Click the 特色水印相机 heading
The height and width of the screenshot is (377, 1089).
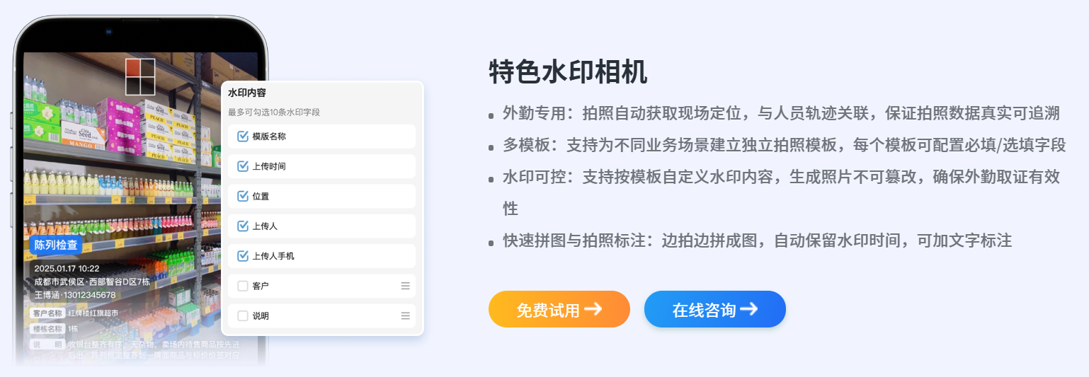click(x=568, y=72)
